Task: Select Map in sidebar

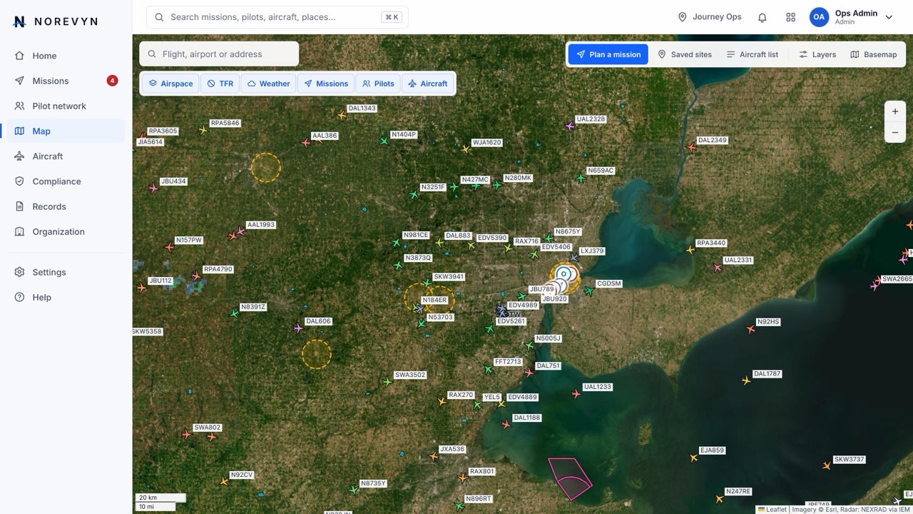Action: point(66,131)
